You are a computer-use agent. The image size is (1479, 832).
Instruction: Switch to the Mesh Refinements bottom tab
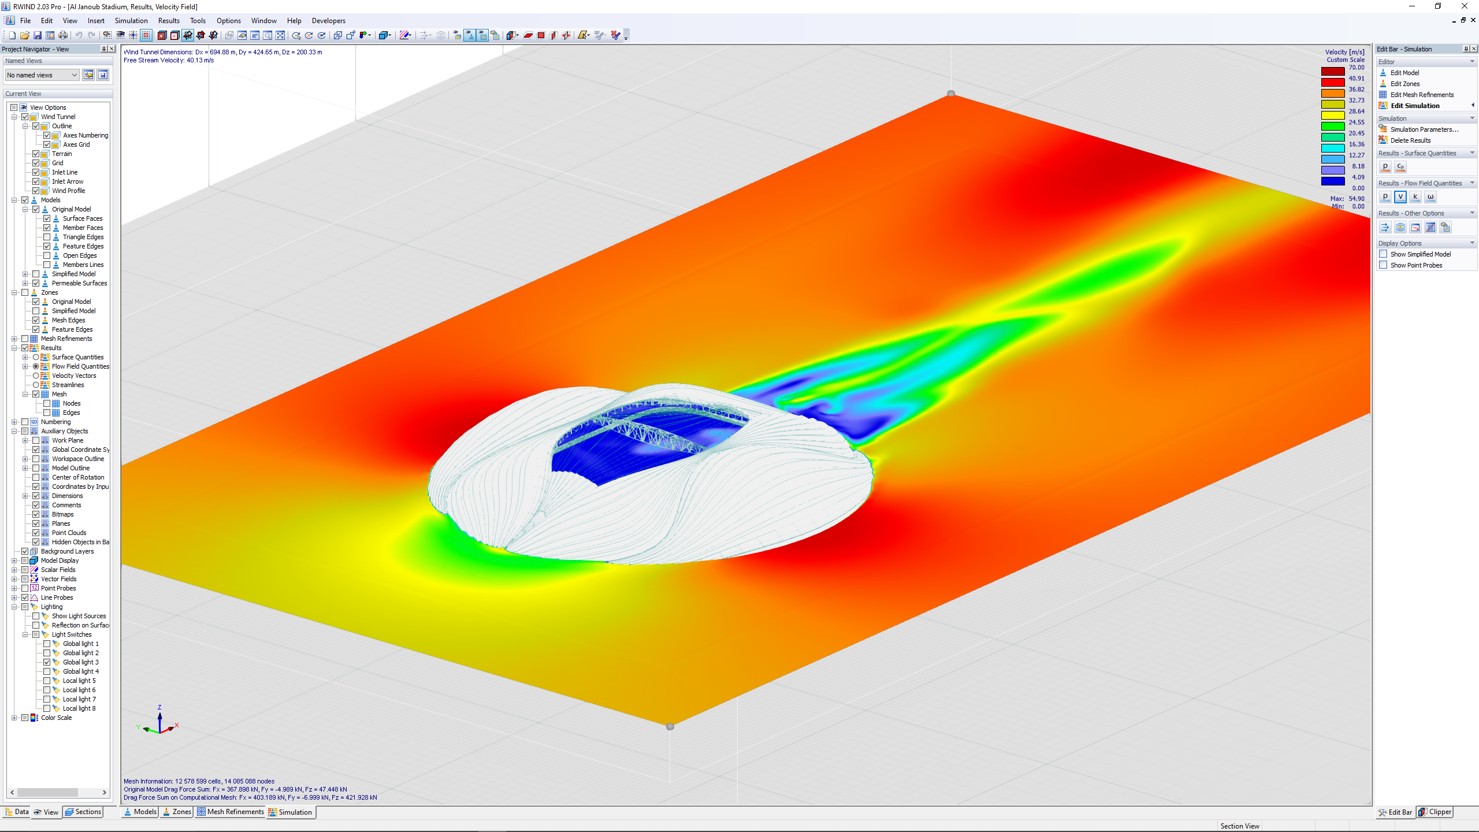pos(230,812)
